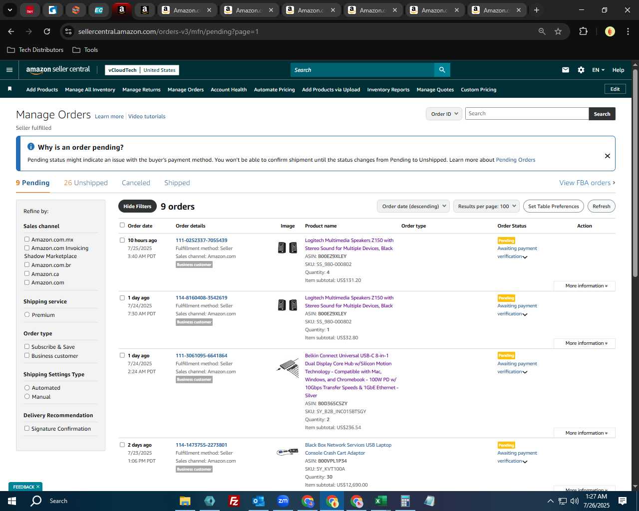Open Excel from the taskbar
This screenshot has width=639, height=511.
tap(381, 501)
